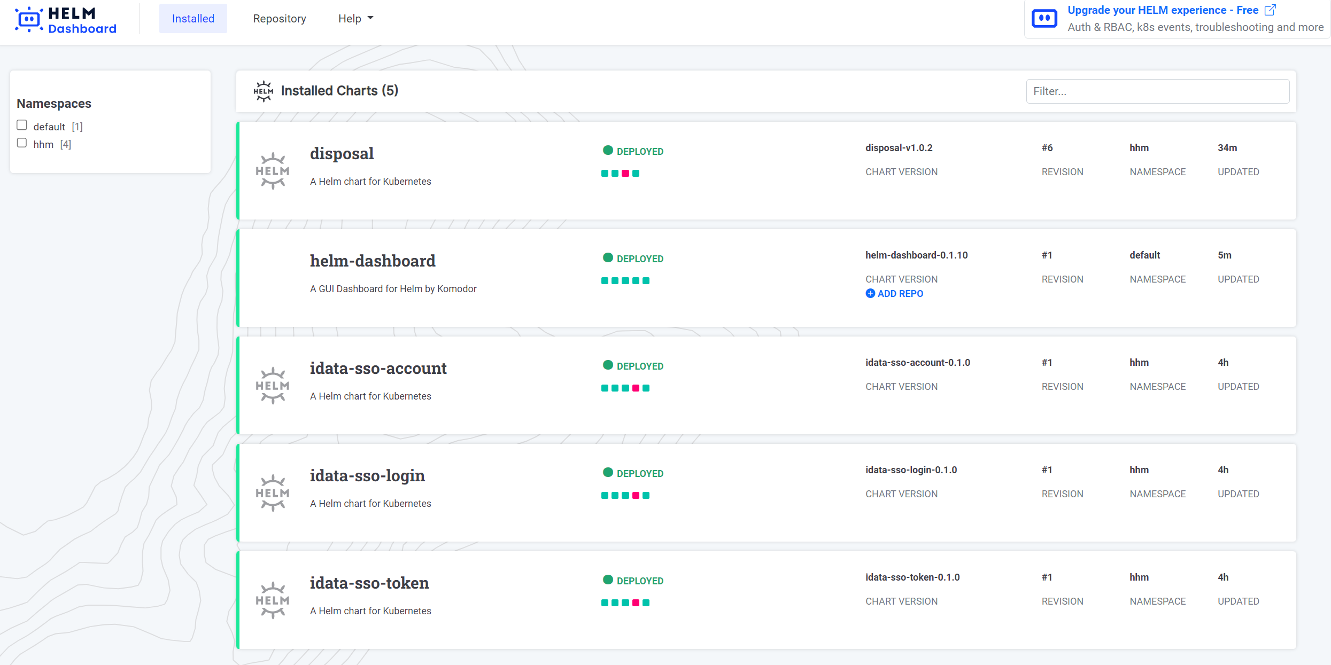
Task: Click the Helm Dashboard robot logo
Action: (x=29, y=20)
